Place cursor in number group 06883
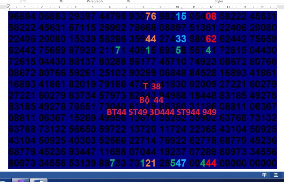 52,16
